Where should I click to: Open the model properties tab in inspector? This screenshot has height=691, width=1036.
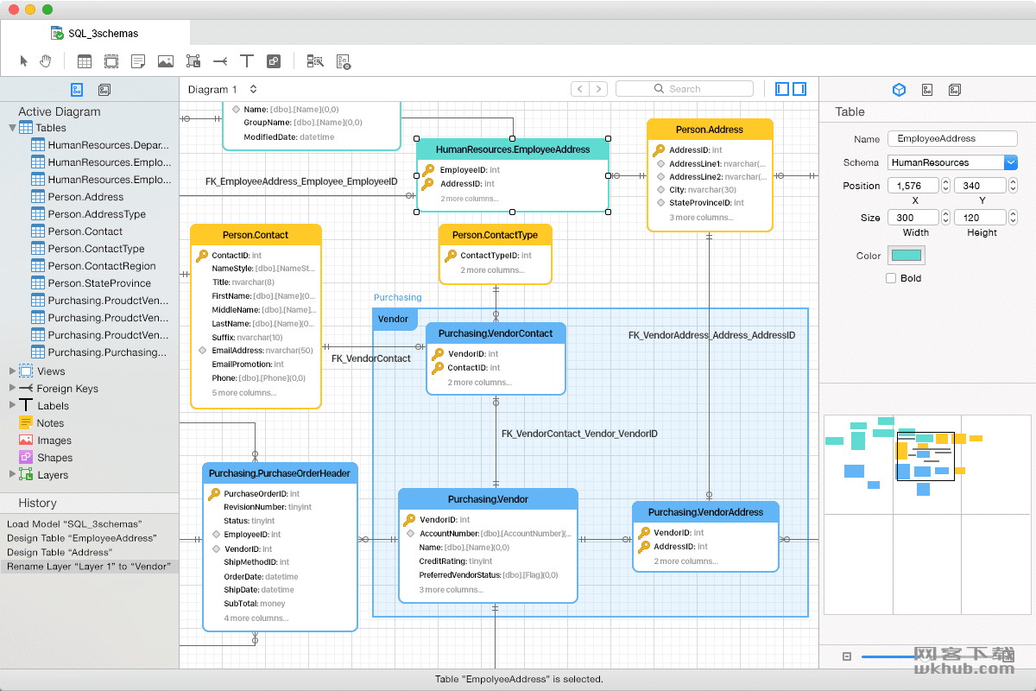[955, 89]
